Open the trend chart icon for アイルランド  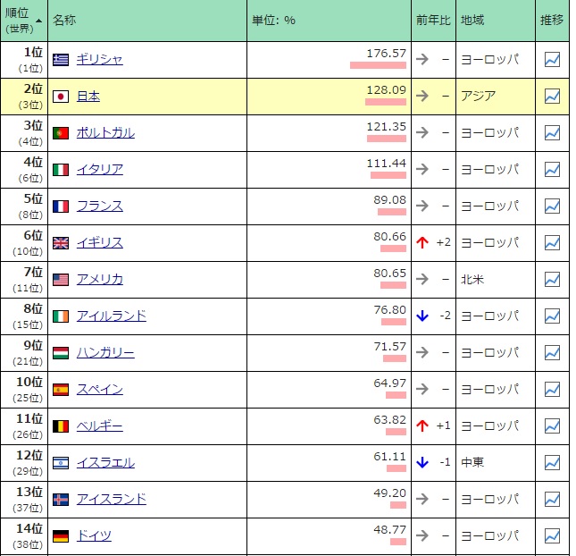552,316
